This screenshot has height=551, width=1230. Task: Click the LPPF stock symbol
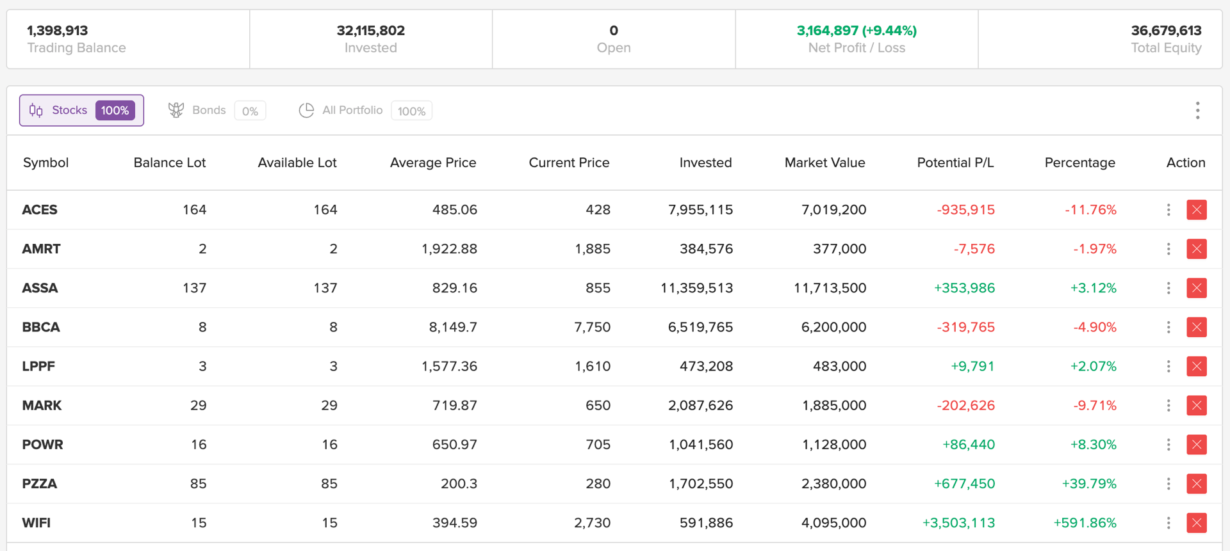(x=38, y=366)
